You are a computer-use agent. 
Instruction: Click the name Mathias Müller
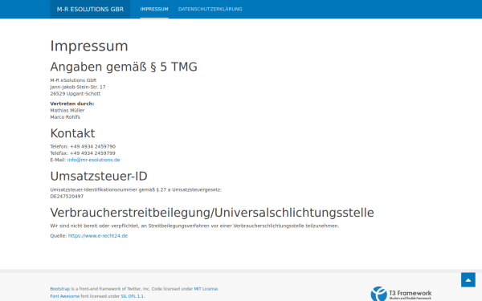(67, 110)
